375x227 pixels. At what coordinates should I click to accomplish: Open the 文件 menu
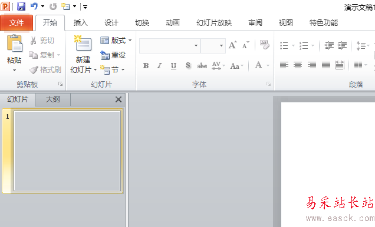tap(17, 23)
